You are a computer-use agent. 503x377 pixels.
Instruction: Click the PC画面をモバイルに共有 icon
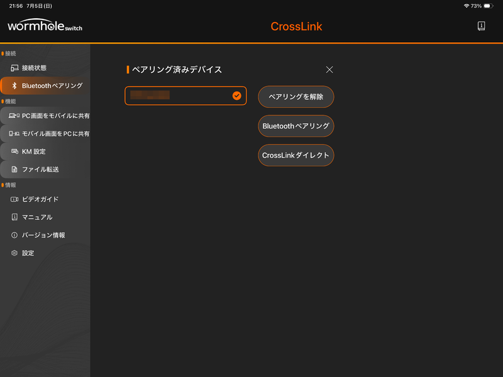pyautogui.click(x=14, y=116)
